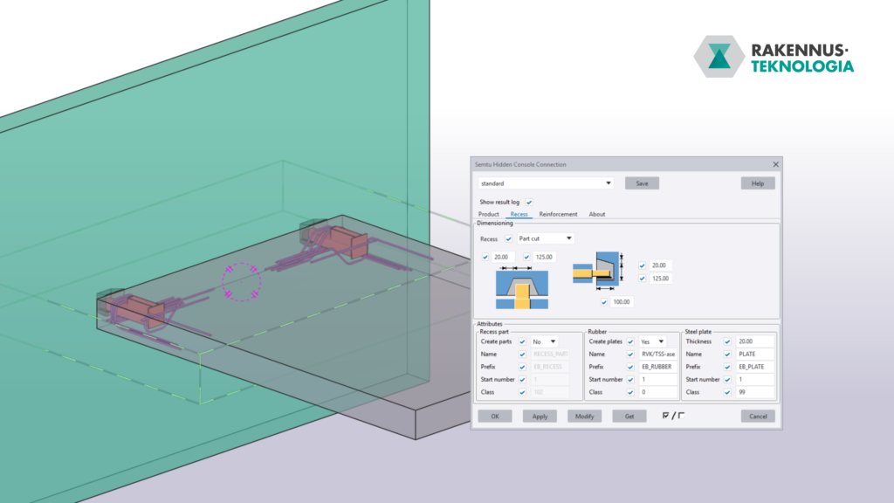This screenshot has height=503, width=894.
Task: Toggle the Steel plate Thickness checkbox
Action: (727, 341)
